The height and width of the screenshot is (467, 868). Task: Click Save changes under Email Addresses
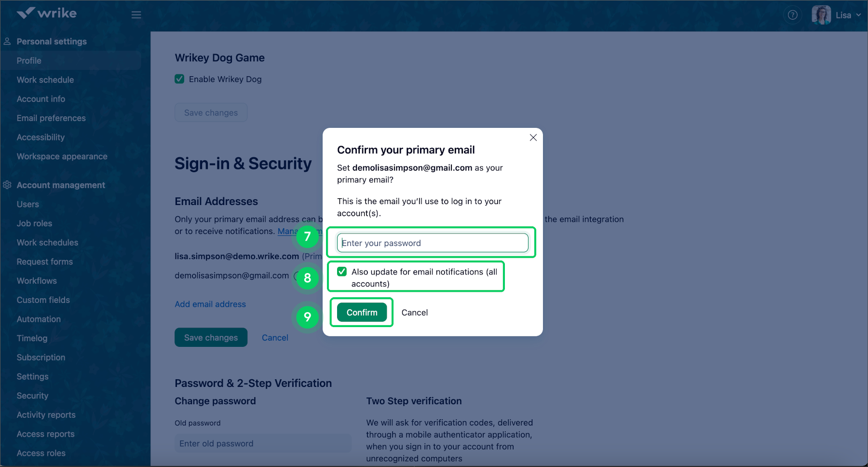click(x=211, y=338)
